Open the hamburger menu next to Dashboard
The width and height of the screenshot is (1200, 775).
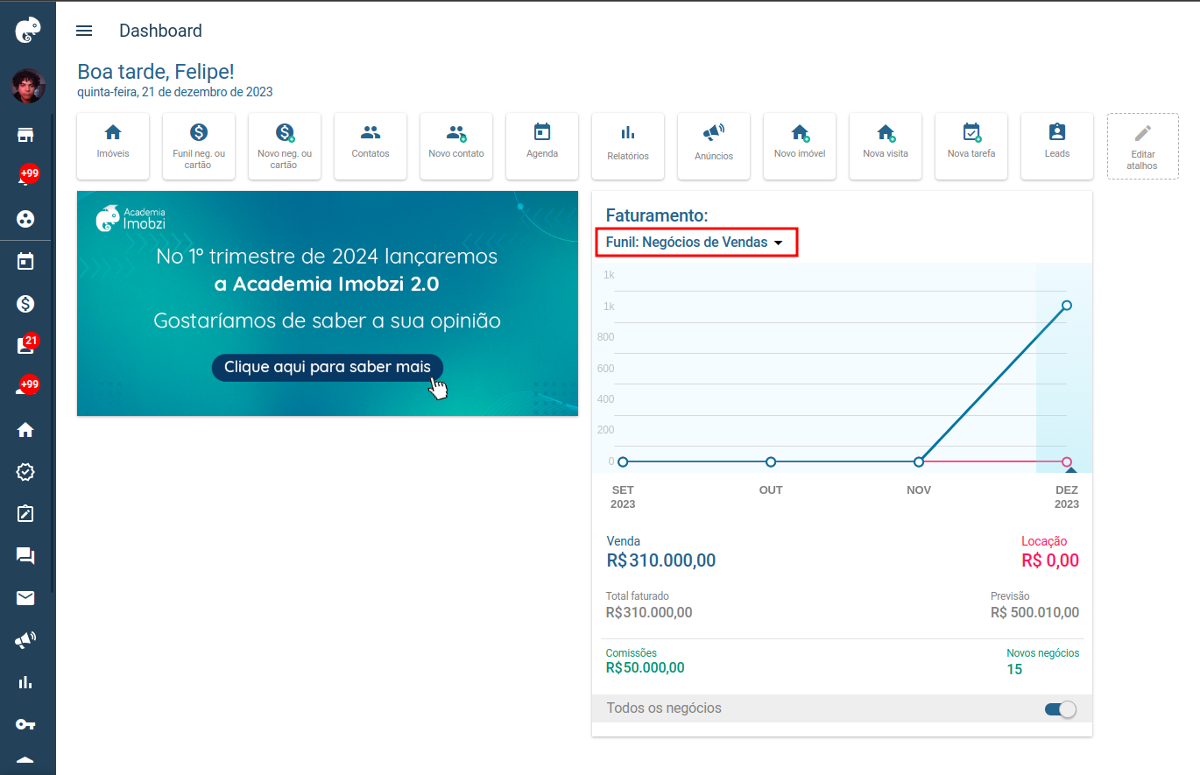point(84,31)
